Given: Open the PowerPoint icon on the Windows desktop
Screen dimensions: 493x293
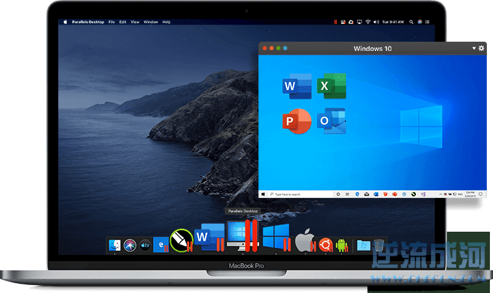Looking at the screenshot, I should click(297, 121).
